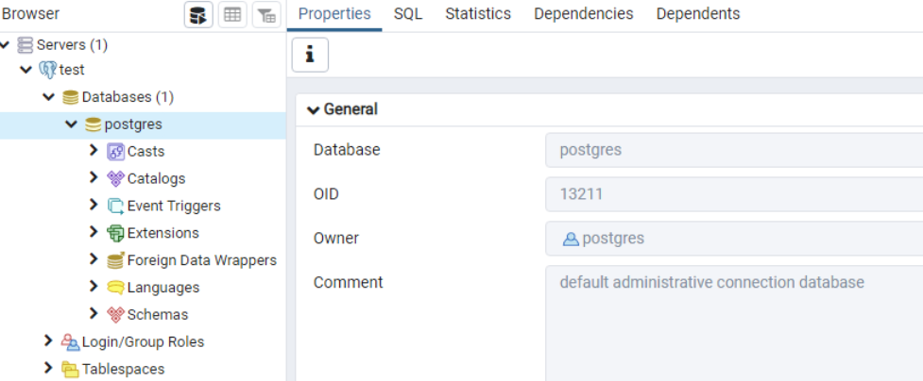This screenshot has width=923, height=381.
Task: Click the Casts node icon
Action: (x=116, y=152)
